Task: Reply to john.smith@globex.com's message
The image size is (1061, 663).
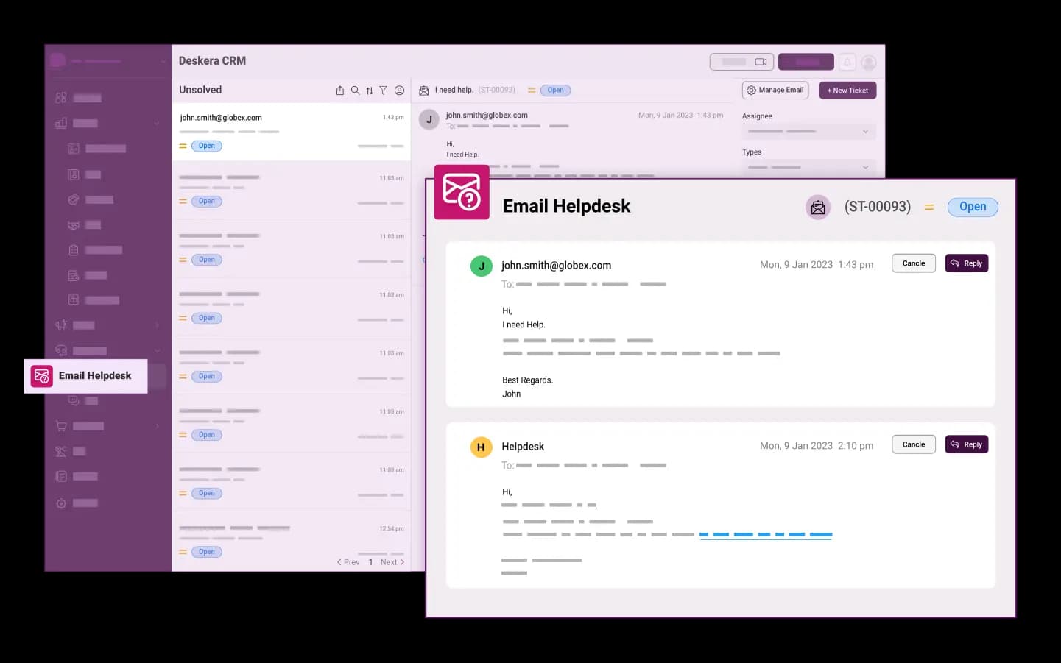Action: point(966,263)
